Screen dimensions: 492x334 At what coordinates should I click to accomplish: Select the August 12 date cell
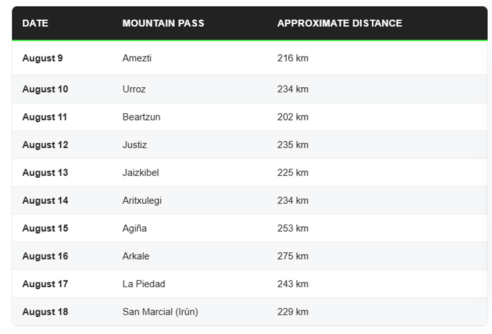point(45,145)
